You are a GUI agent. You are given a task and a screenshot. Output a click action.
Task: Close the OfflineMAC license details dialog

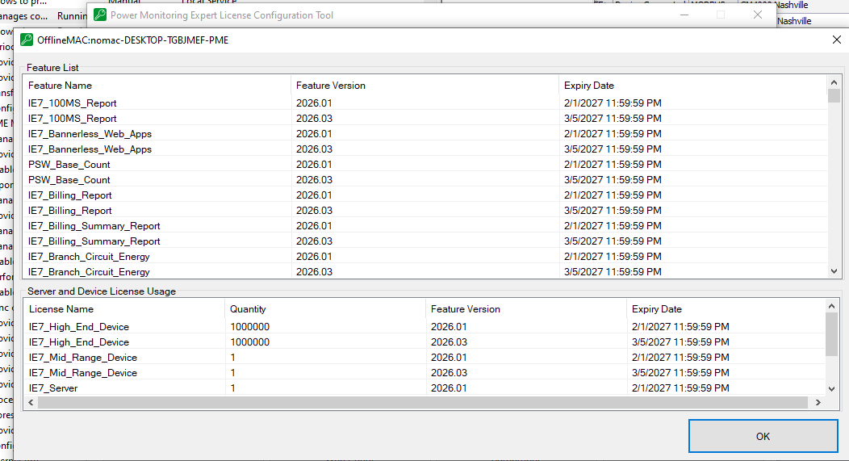[x=837, y=40]
